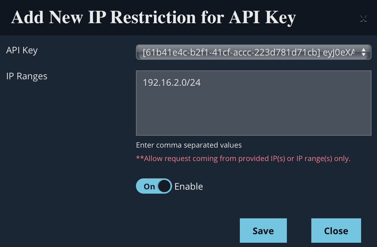Select the IP Ranges field label
Image resolution: width=377 pixels, height=247 pixels.
point(27,76)
